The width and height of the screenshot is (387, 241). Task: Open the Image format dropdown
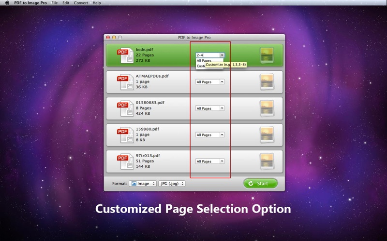coord(142,184)
